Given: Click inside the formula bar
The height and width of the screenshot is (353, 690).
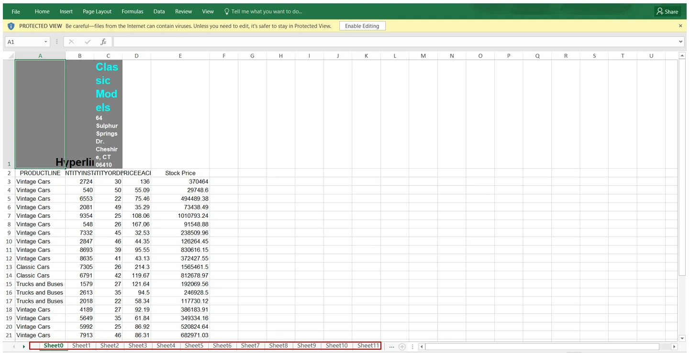Looking at the screenshot, I should pyautogui.click(x=395, y=42).
